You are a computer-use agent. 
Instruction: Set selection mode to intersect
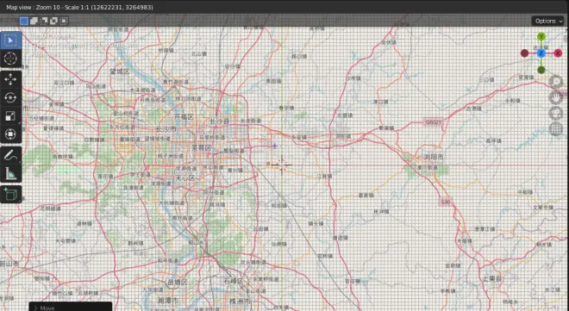[64, 21]
